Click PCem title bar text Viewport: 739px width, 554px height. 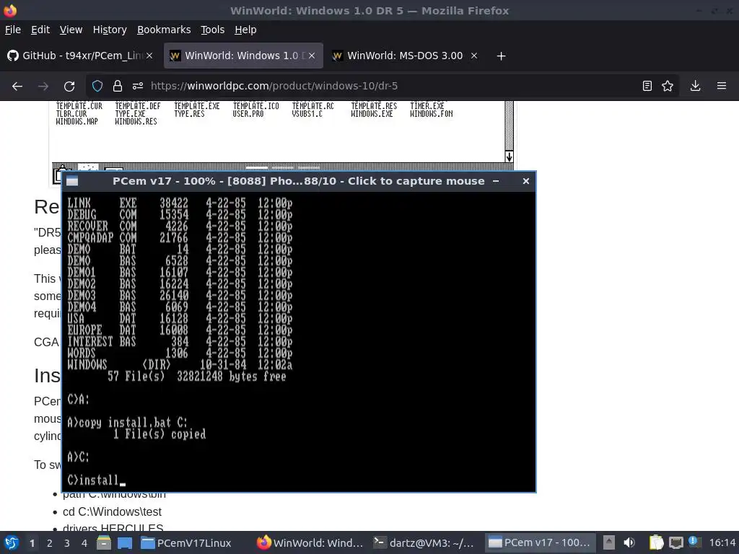298,181
